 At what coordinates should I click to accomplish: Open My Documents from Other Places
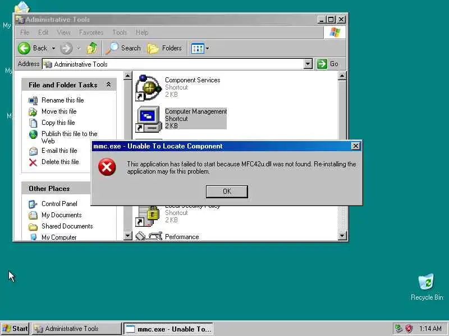point(62,215)
